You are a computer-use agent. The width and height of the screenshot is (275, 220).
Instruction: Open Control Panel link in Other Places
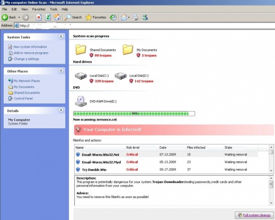pos(23,99)
